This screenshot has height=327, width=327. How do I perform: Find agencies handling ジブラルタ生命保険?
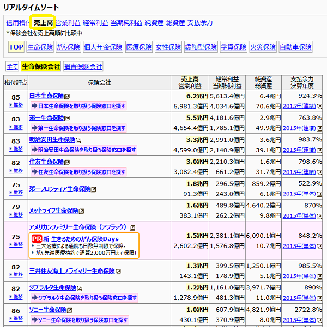click(x=84, y=298)
